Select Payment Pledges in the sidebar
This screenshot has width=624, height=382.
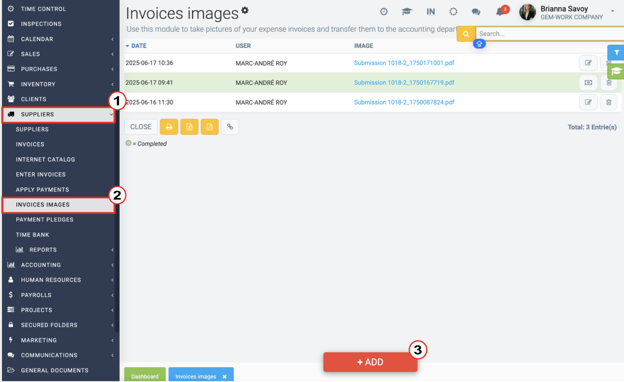45,220
